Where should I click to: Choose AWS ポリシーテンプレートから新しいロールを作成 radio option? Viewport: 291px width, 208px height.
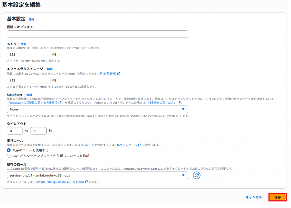pyautogui.click(x=9, y=156)
